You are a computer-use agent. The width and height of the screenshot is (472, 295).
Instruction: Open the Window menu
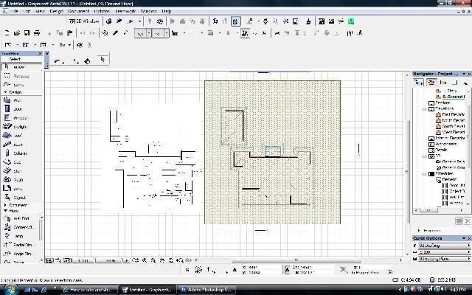point(149,11)
